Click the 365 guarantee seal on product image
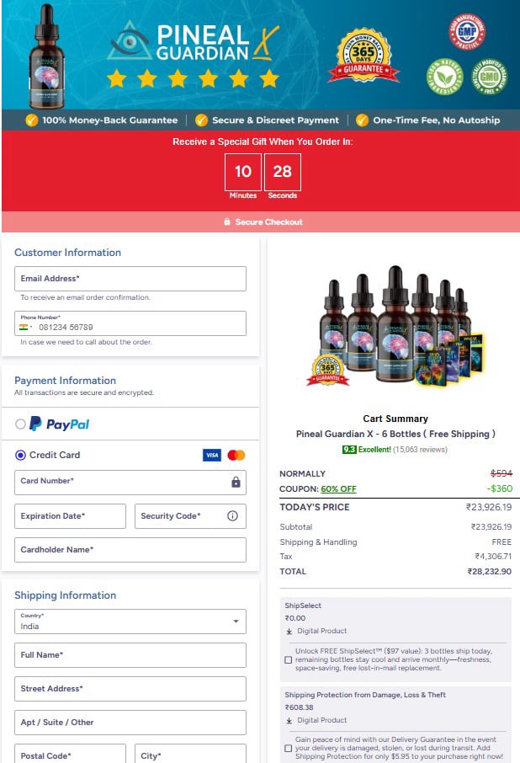 327,371
